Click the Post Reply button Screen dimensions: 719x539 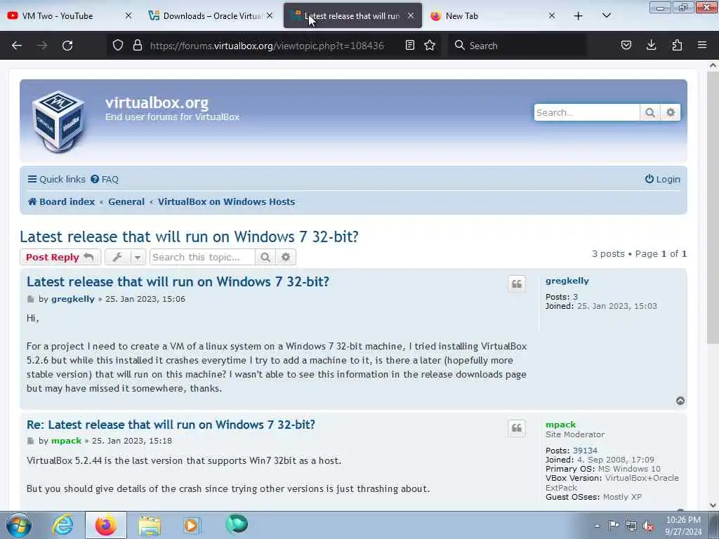click(60, 257)
